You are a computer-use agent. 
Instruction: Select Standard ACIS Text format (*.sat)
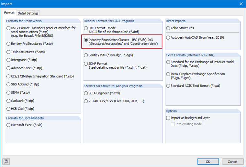click(168, 86)
